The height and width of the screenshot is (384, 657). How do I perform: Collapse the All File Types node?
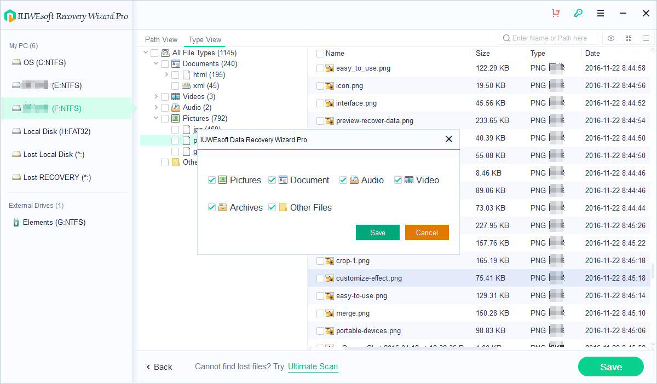(x=146, y=53)
